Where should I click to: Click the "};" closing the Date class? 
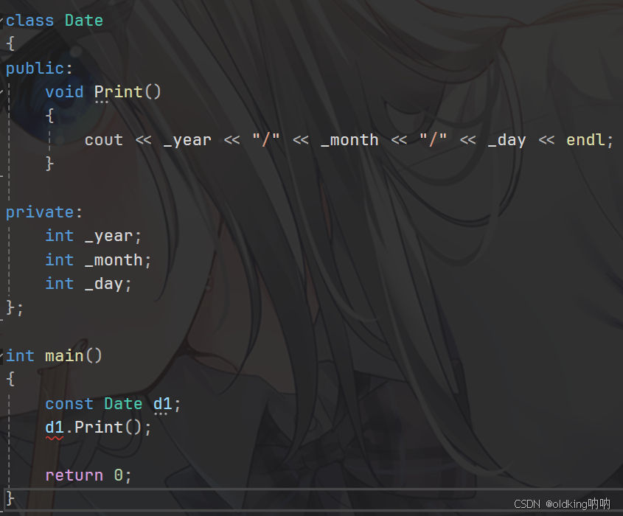pos(15,308)
